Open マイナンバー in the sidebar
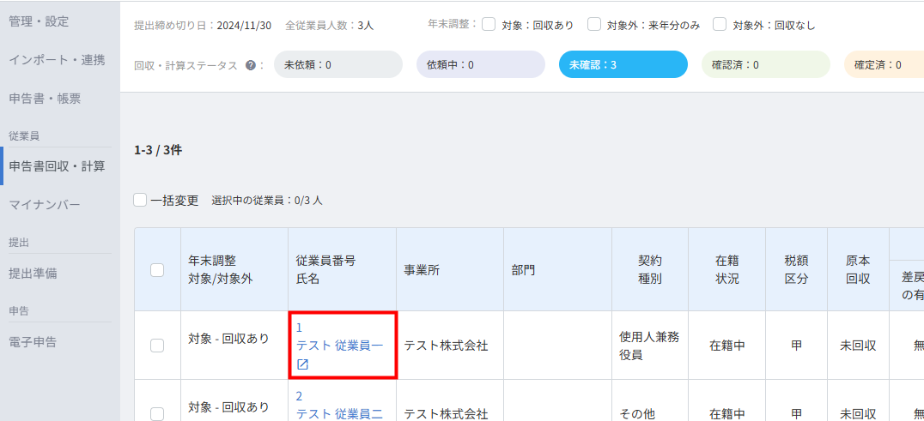 point(45,205)
